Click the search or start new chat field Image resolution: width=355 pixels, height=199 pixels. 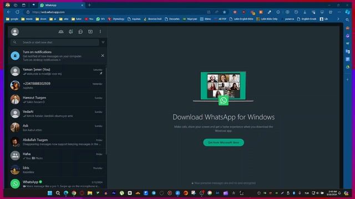click(55, 42)
